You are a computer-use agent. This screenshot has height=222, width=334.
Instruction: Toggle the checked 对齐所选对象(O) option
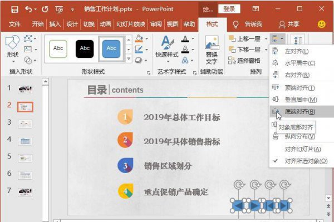(302, 161)
